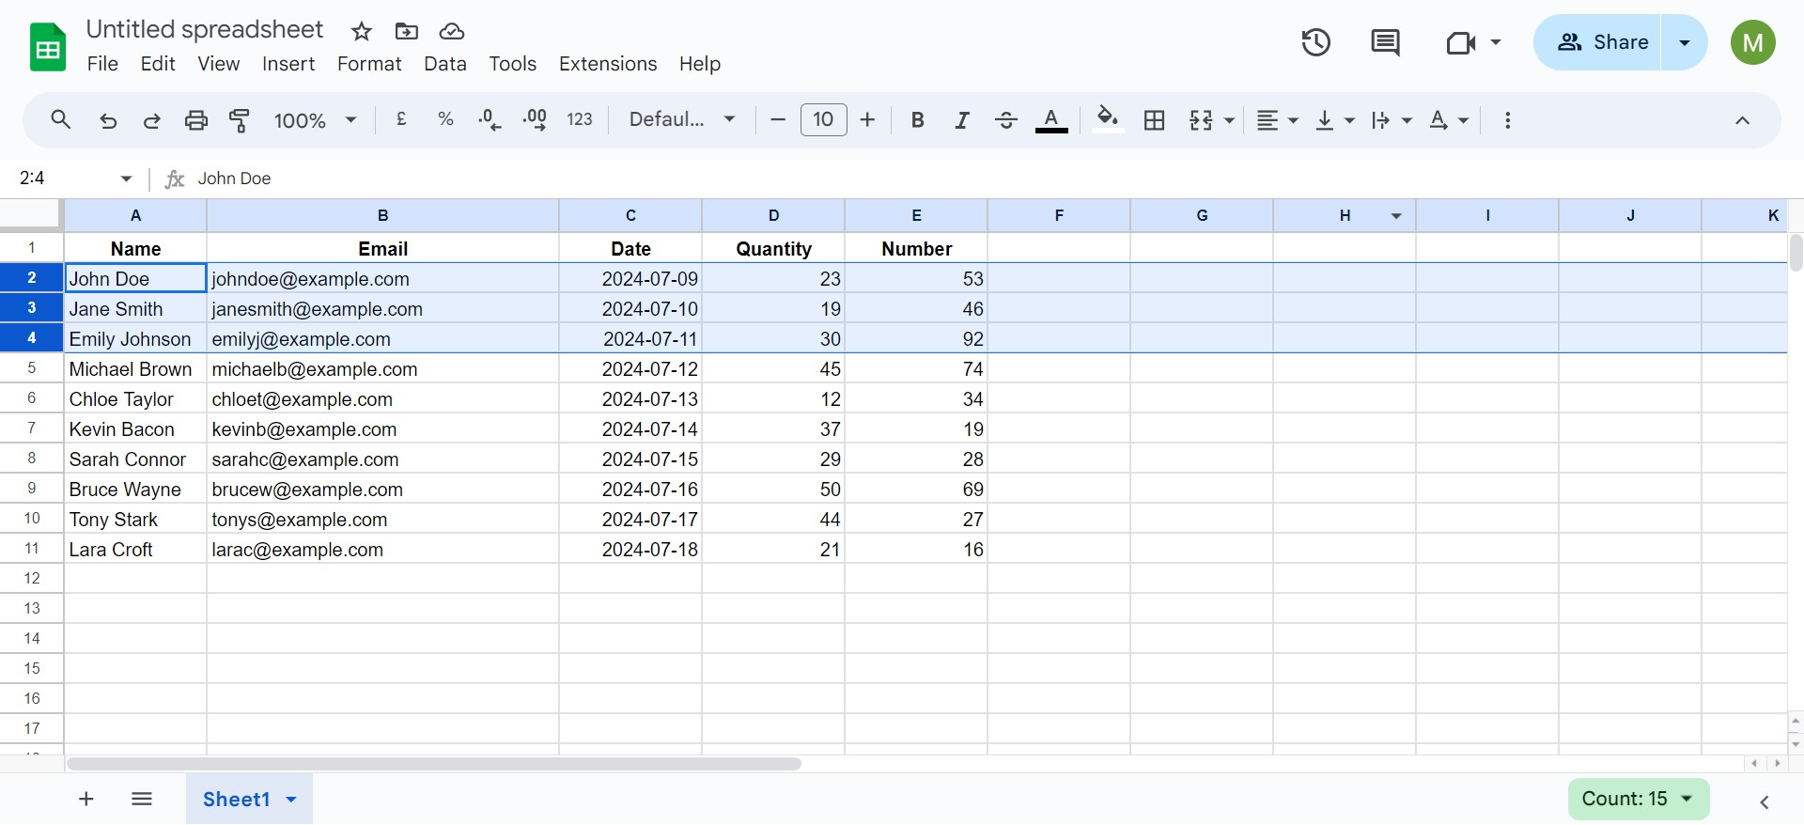Format as currency with the pound icon
This screenshot has width=1804, height=825.
tap(401, 119)
